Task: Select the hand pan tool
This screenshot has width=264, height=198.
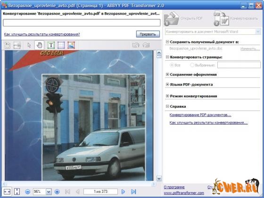Action: [x=39, y=45]
